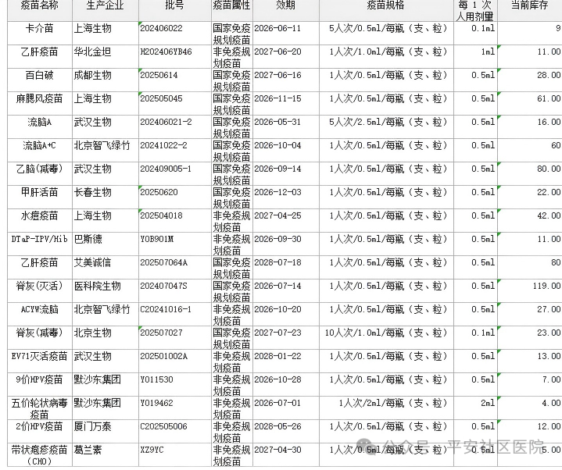The width and height of the screenshot is (562, 470).
Task: Click manufacturer cell 华北金坦
Action: pos(106,56)
